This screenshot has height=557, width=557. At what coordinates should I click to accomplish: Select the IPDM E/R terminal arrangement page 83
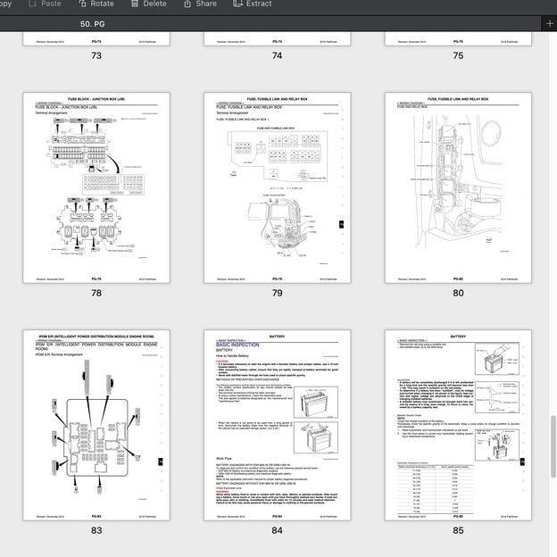pyautogui.click(x=96, y=424)
